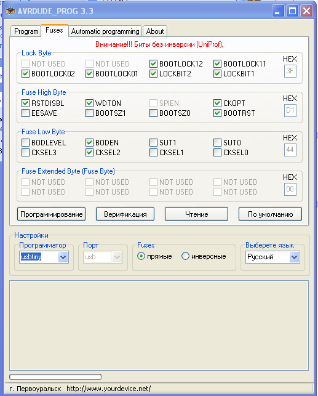This screenshot has width=318, height=396.
Task: Enable the BODLEVEL checkbox
Action: (x=25, y=142)
